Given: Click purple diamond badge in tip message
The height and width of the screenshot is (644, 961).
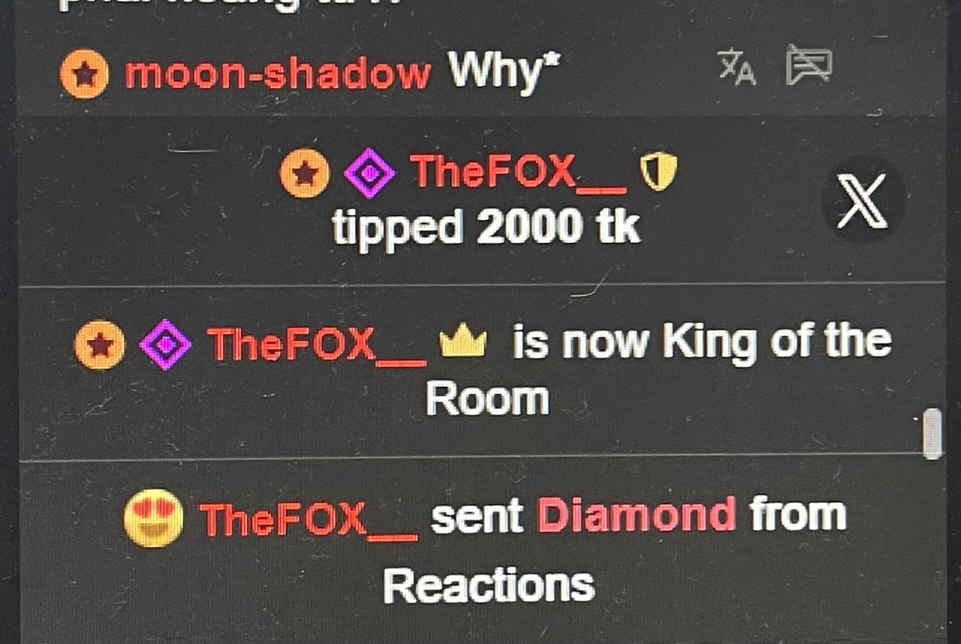Looking at the screenshot, I should point(369,173).
